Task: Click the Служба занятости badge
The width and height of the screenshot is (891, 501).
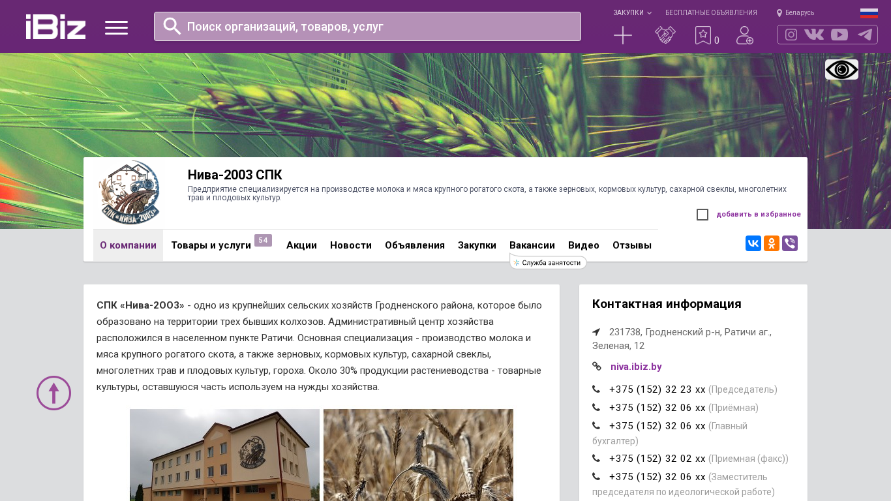Action: (x=548, y=262)
